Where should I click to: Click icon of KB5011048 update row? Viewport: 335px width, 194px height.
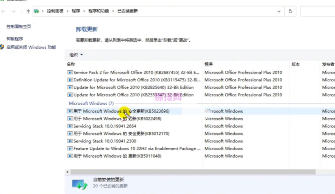tap(70, 156)
